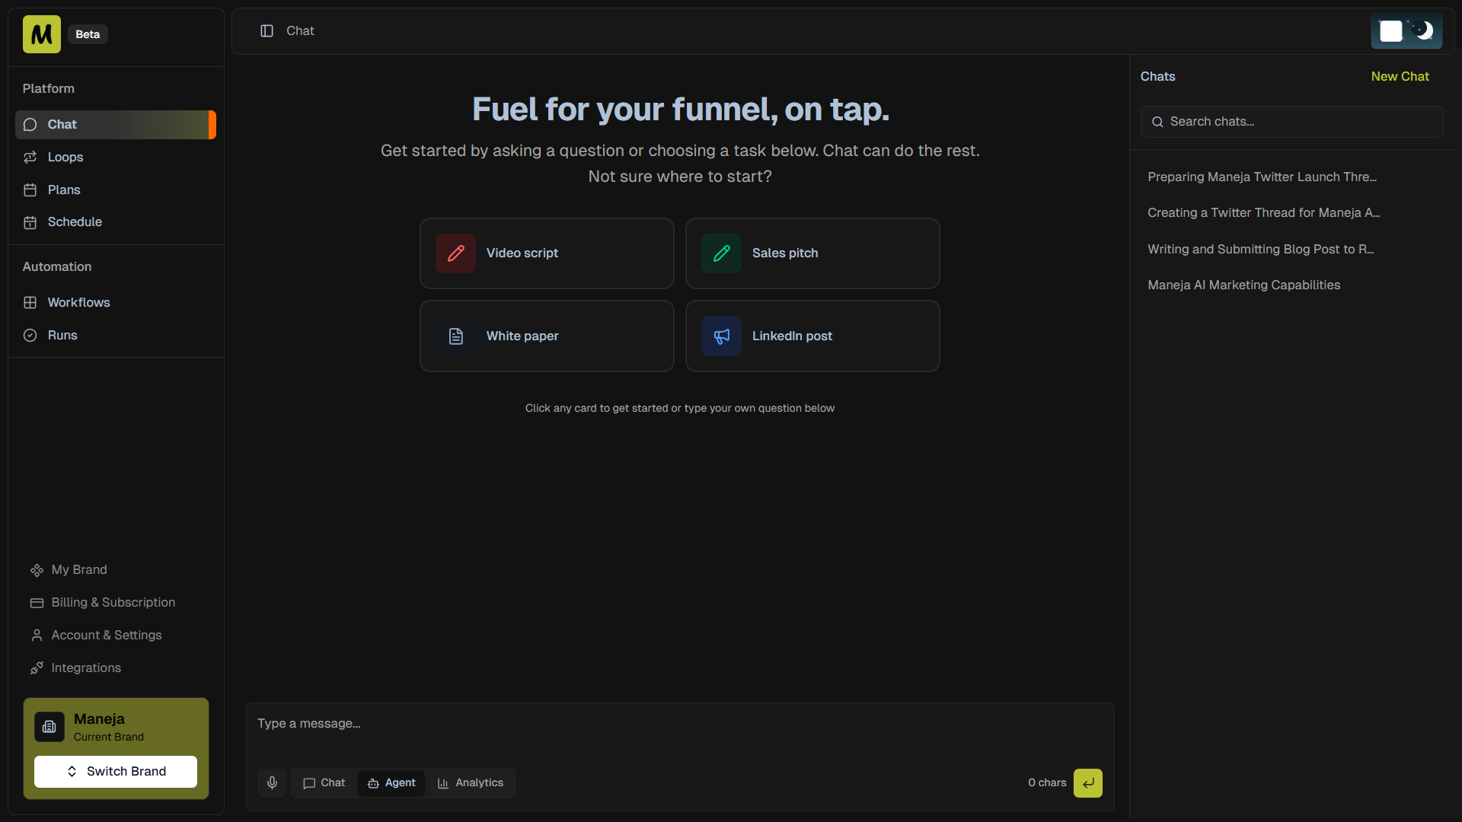
Task: Switch to light theme
Action: click(1391, 31)
